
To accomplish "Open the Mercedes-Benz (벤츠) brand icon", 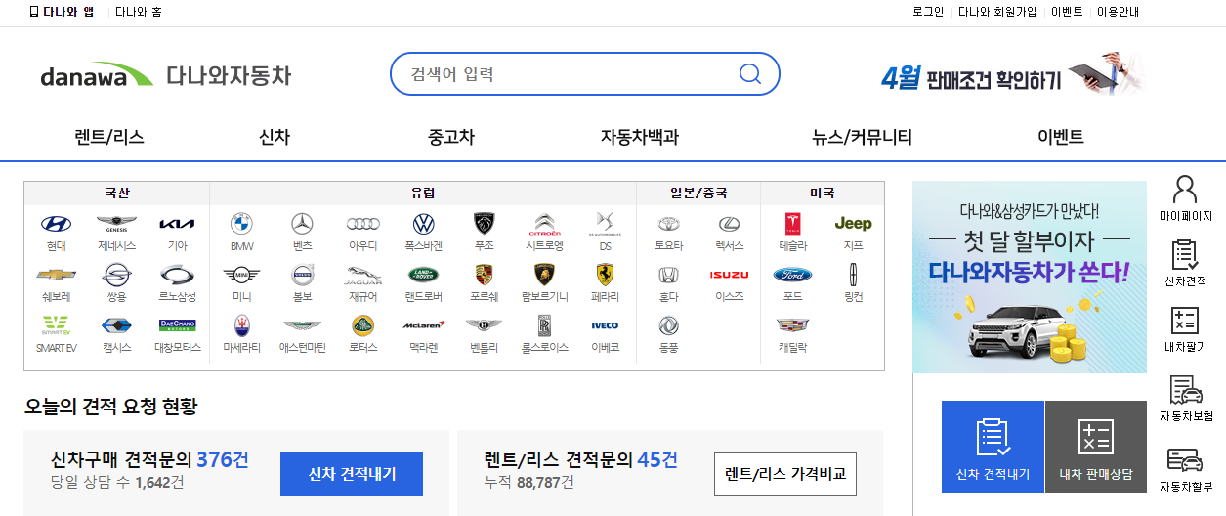I will click(x=302, y=224).
